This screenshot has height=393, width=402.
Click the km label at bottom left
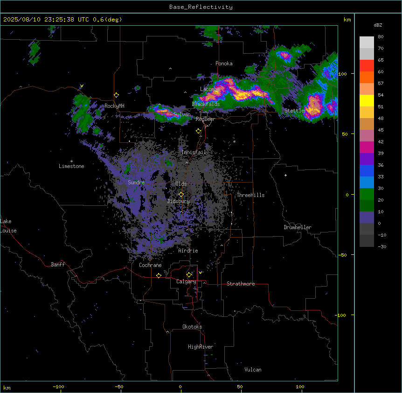click(x=7, y=387)
